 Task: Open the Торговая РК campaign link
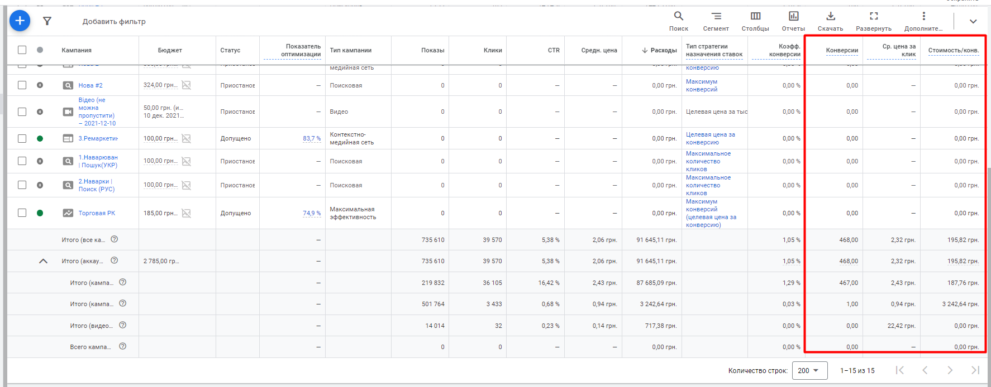(x=97, y=213)
